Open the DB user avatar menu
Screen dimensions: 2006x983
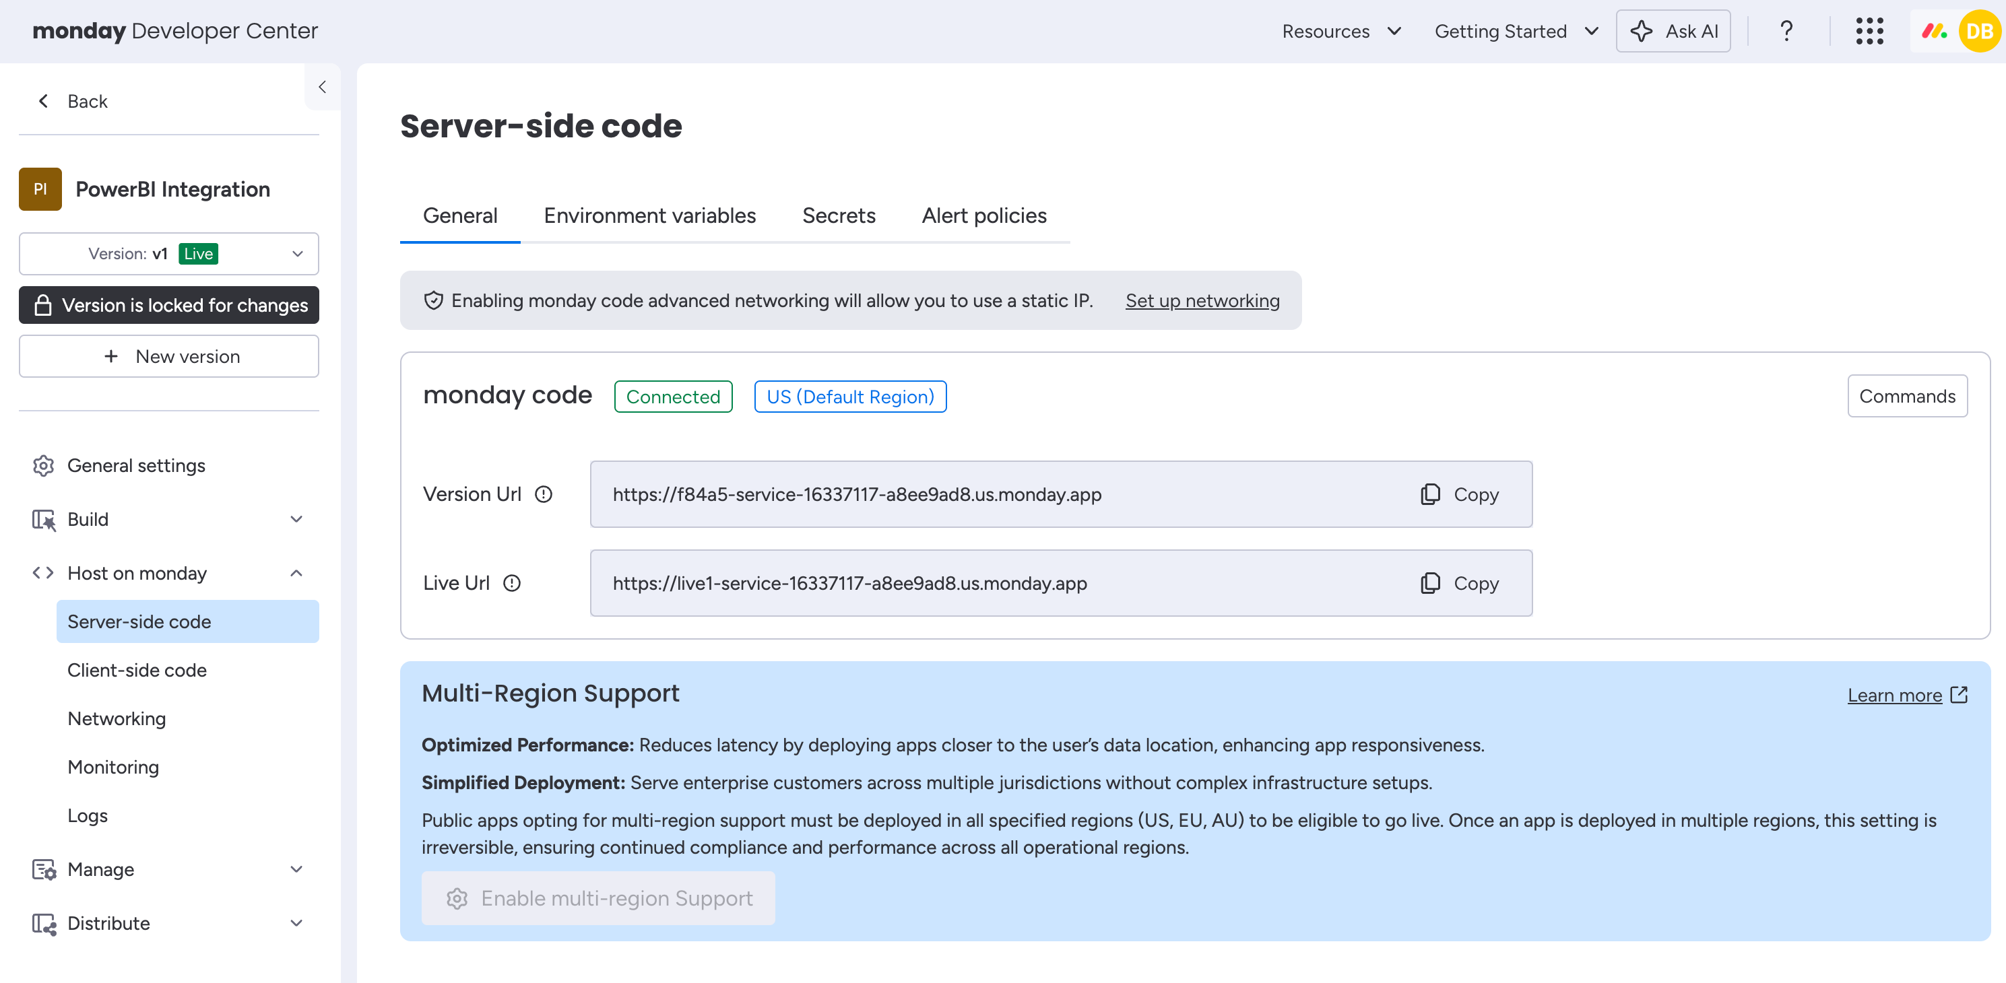pos(1980,31)
